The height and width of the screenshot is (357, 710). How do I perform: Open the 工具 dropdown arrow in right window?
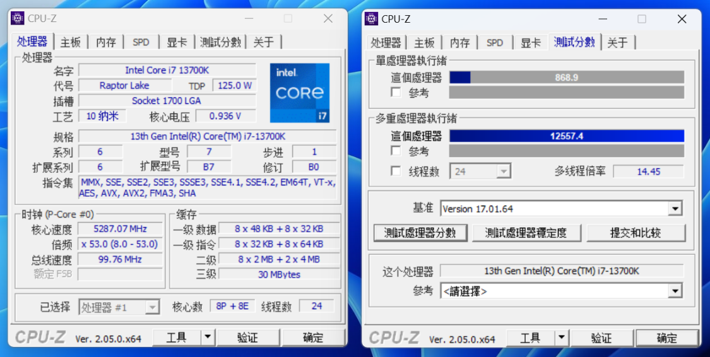(x=562, y=337)
